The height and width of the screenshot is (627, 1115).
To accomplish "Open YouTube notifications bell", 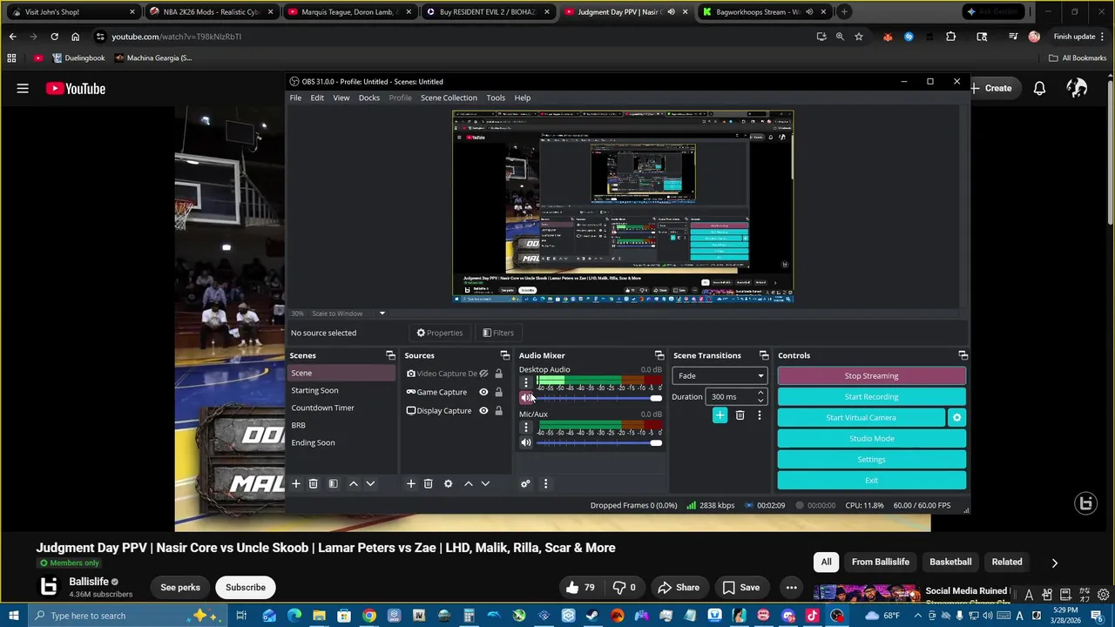I will coord(1039,88).
